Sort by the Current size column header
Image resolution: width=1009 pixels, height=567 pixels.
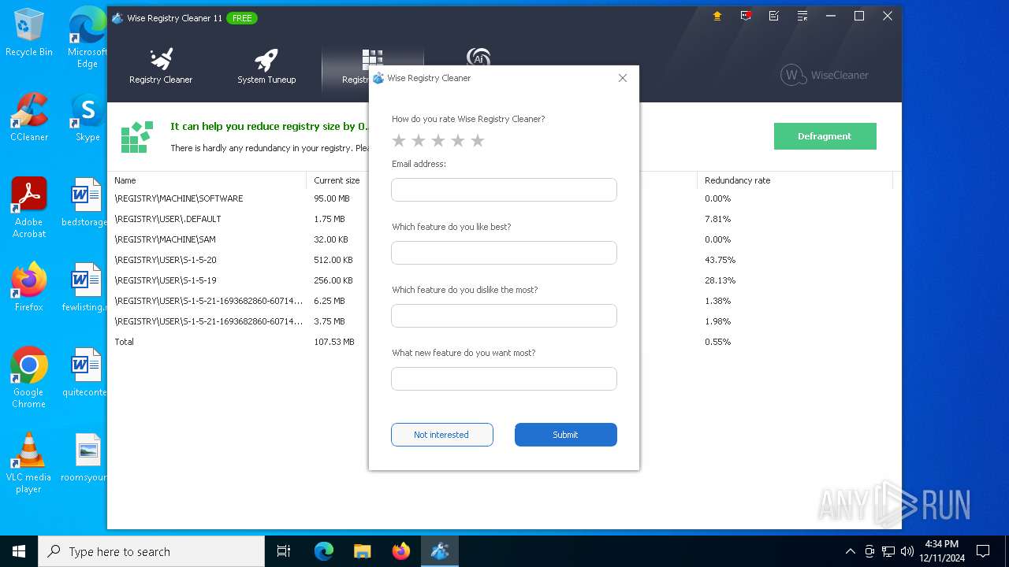(337, 180)
